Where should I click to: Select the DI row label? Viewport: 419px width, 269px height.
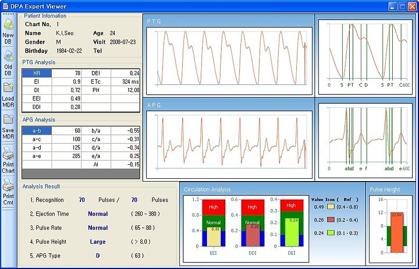point(37,90)
